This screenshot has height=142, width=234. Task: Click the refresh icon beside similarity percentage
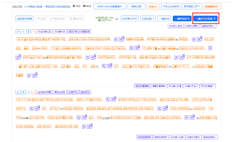coord(117,19)
